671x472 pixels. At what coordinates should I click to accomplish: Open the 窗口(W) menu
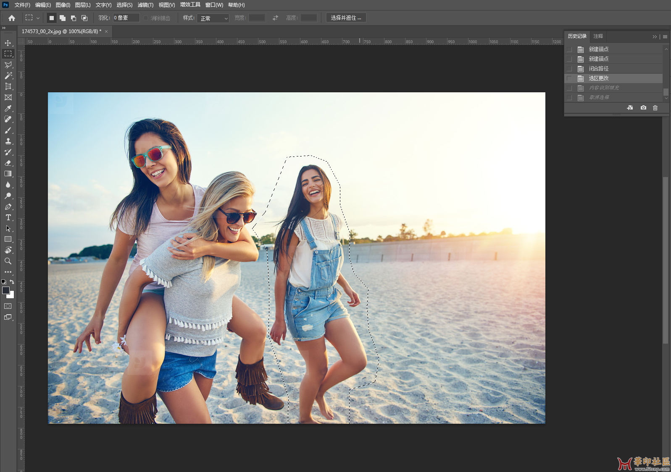[214, 5]
